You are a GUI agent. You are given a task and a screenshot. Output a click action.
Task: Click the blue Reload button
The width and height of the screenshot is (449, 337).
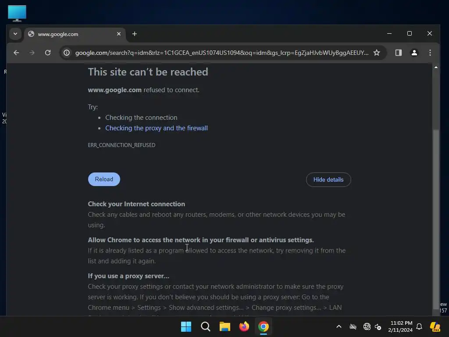coord(104,179)
